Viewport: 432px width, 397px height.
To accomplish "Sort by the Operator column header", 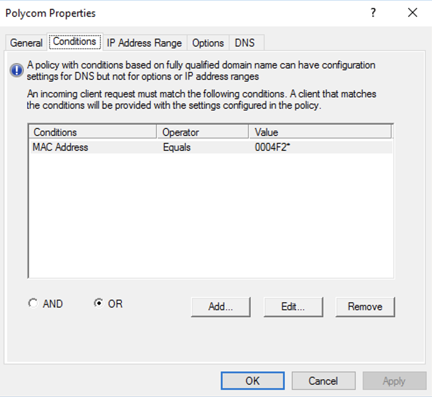I will pyautogui.click(x=203, y=132).
